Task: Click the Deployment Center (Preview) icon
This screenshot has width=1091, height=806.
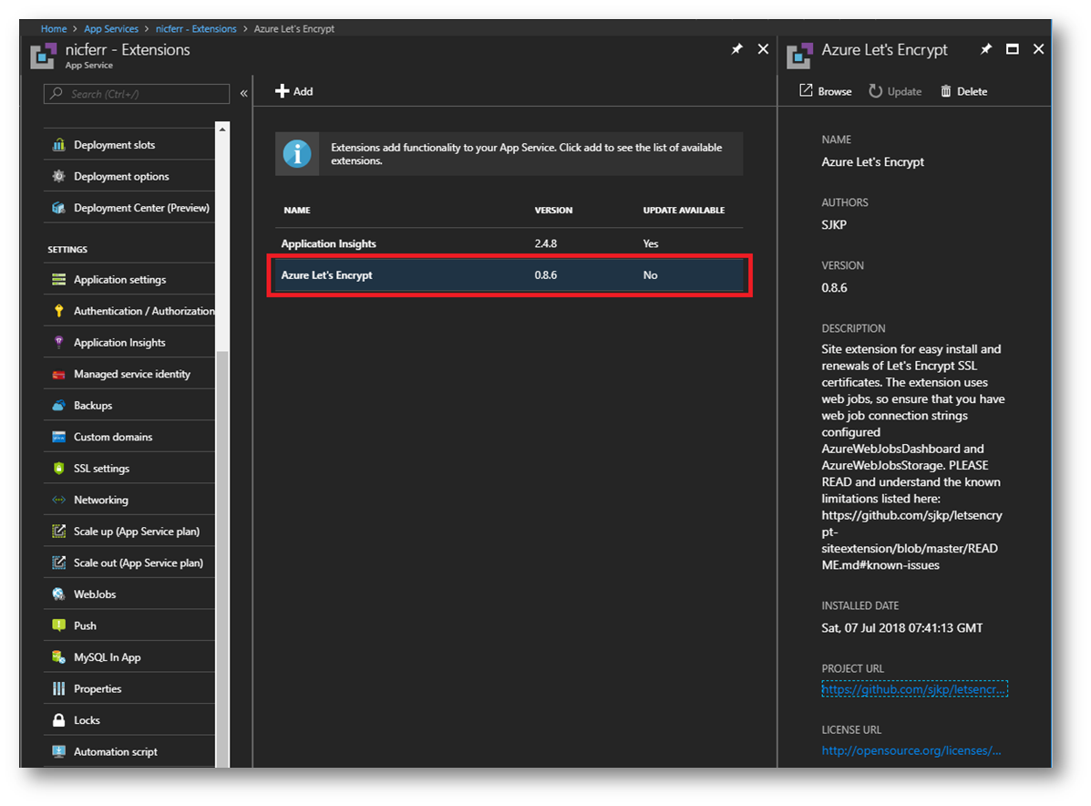Action: click(59, 207)
